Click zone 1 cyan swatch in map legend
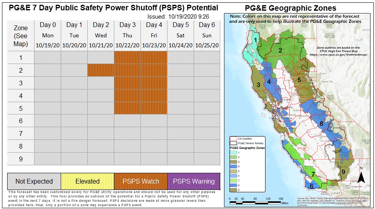 (x=233, y=153)
